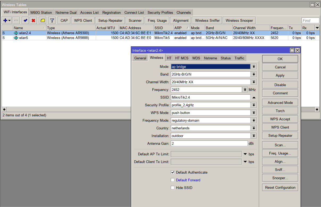Click the yellow comment note icon

click(x=43, y=20)
